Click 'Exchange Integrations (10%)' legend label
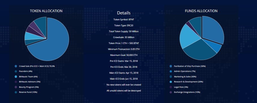 coord(187,92)
